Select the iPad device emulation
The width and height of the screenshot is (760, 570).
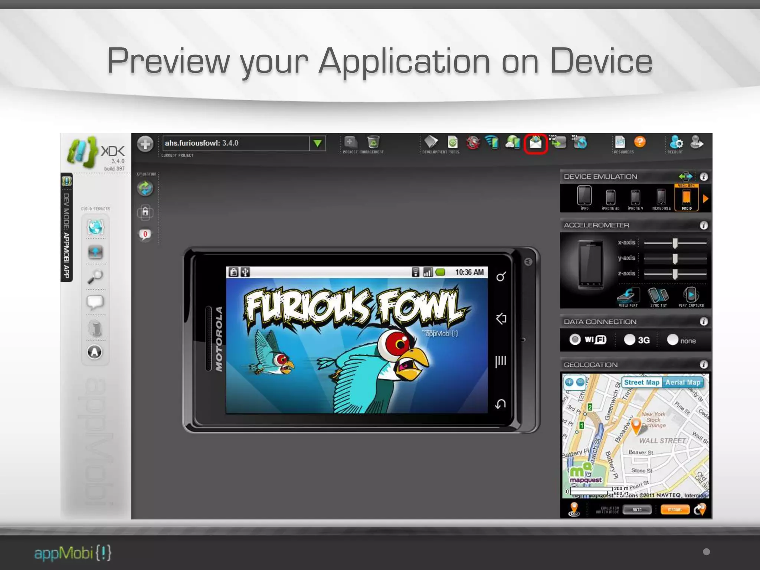[584, 198]
